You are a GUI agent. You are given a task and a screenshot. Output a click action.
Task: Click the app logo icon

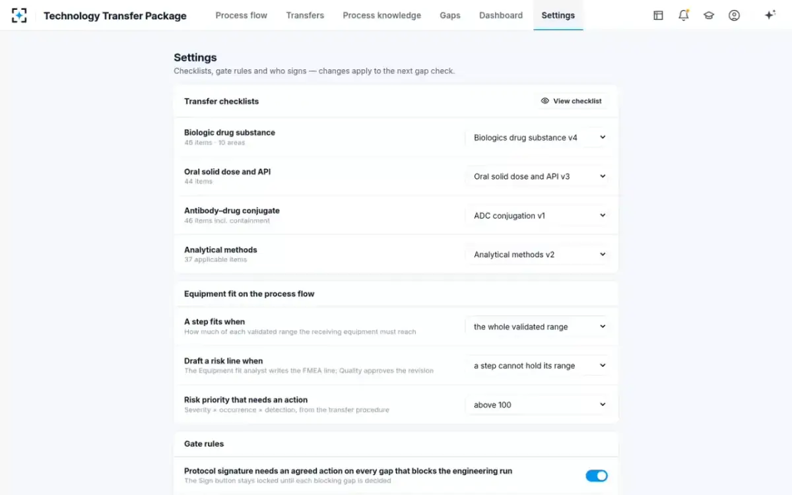pyautogui.click(x=19, y=15)
